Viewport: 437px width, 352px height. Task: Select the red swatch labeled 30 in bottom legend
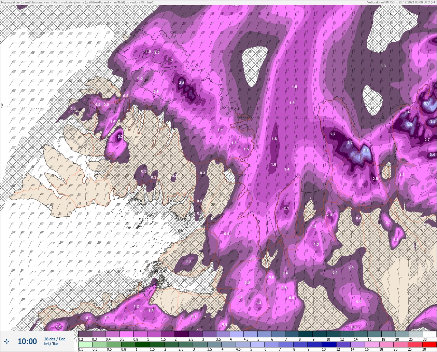pyautogui.click(x=429, y=344)
